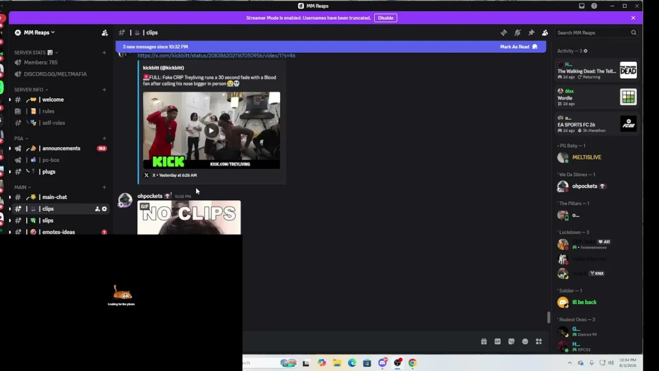Open File Explorer from the taskbar
Image resolution: width=659 pixels, height=371 pixels.
point(337,363)
